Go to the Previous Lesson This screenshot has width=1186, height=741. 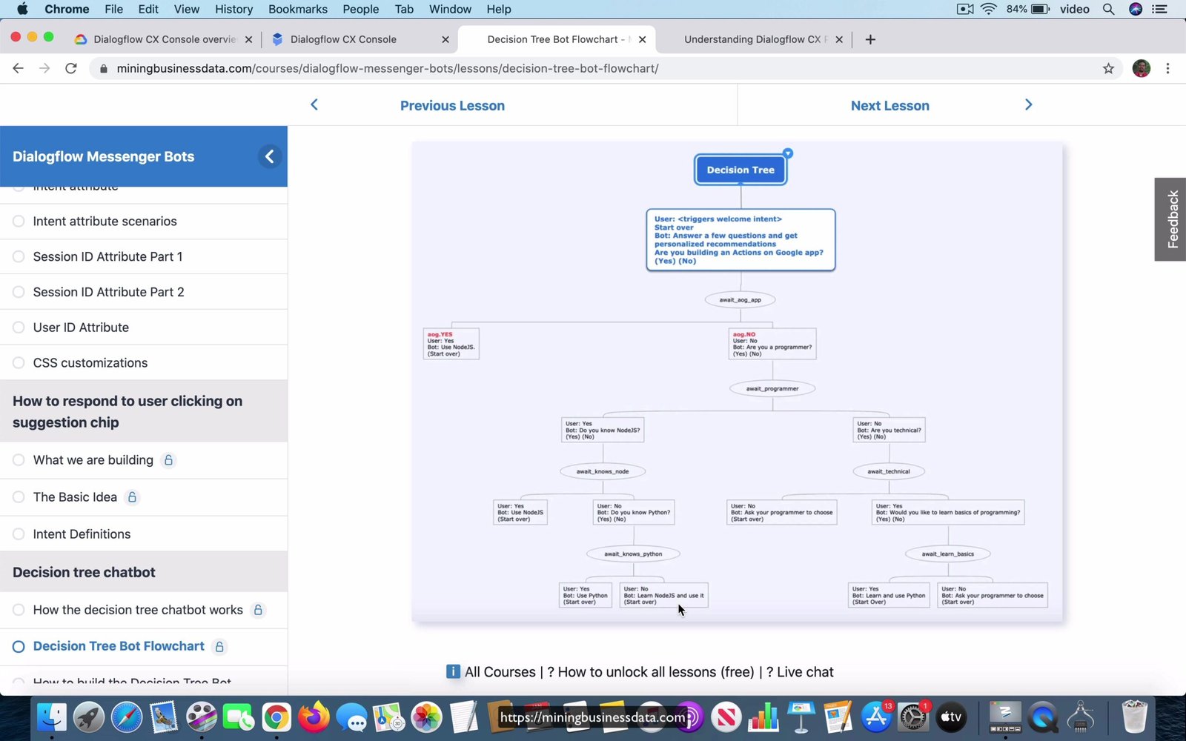point(452,105)
